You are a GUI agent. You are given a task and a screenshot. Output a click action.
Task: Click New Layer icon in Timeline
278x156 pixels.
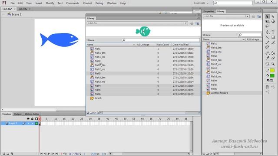pos(3,154)
